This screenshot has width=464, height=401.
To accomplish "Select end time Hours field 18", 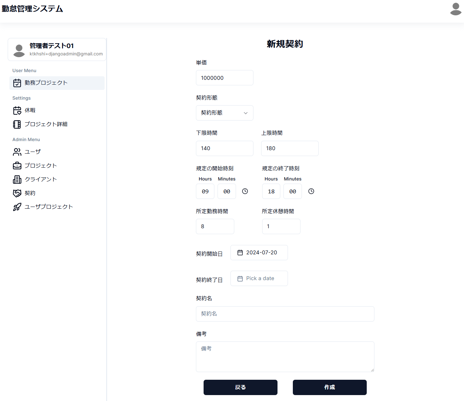I will tap(271, 191).
